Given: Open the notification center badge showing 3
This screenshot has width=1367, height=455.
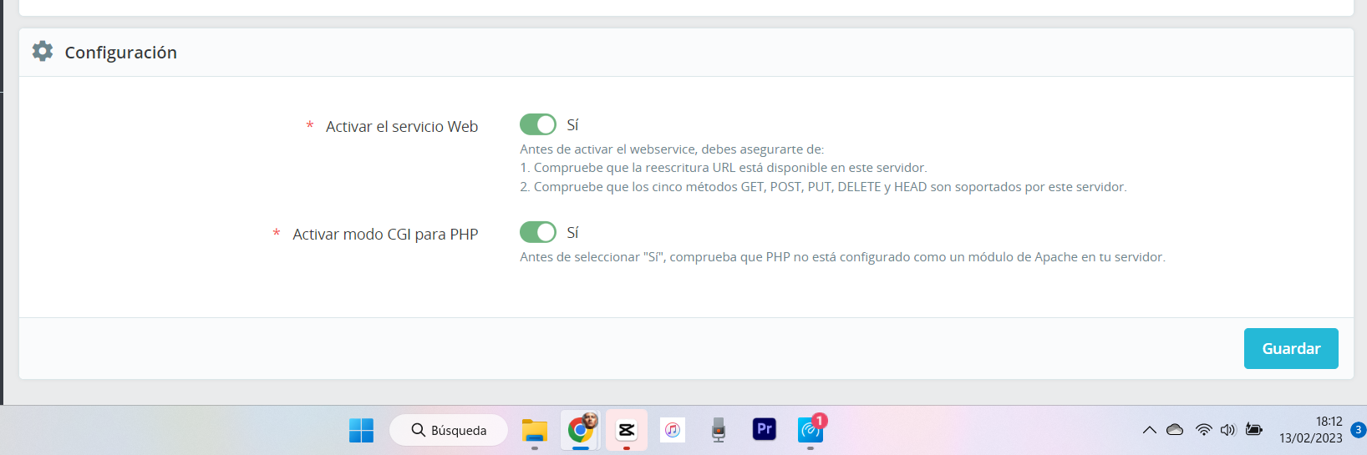Looking at the screenshot, I should pos(1359,430).
